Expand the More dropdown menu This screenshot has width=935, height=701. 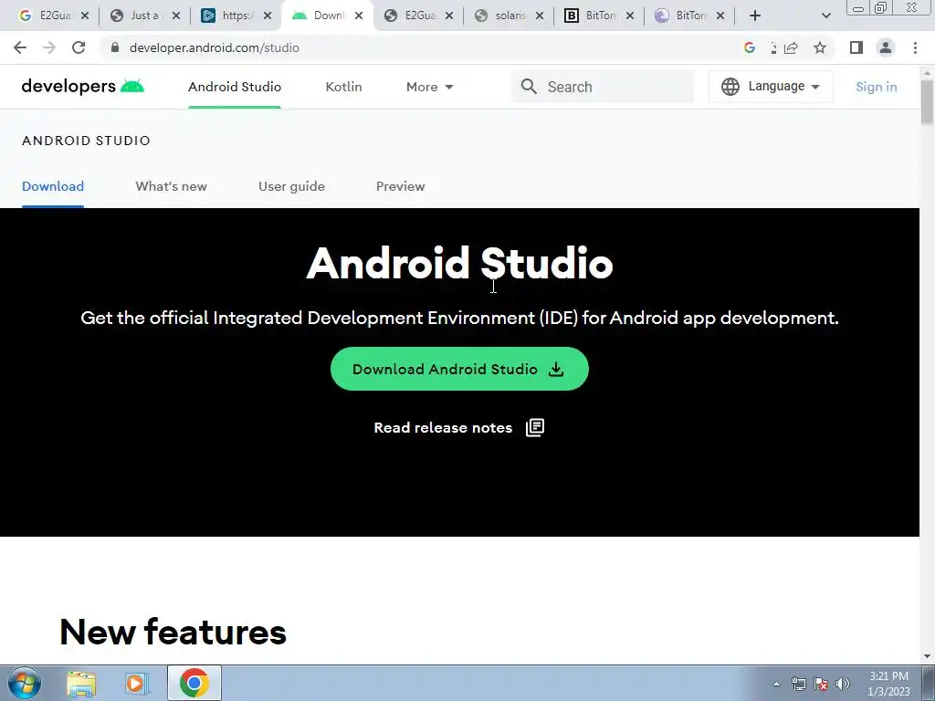pos(429,87)
